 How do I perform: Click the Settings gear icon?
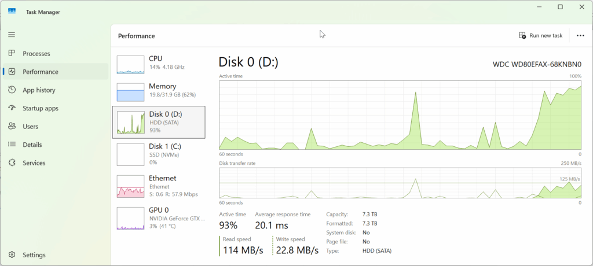tap(12, 254)
